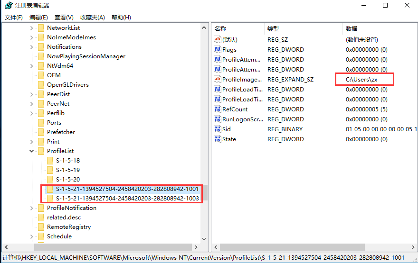Select the Schedule key label
The image size is (418, 263).
[59, 236]
